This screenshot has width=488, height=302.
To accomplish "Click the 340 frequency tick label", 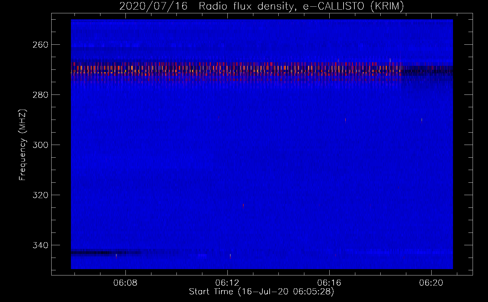I will pos(40,245).
